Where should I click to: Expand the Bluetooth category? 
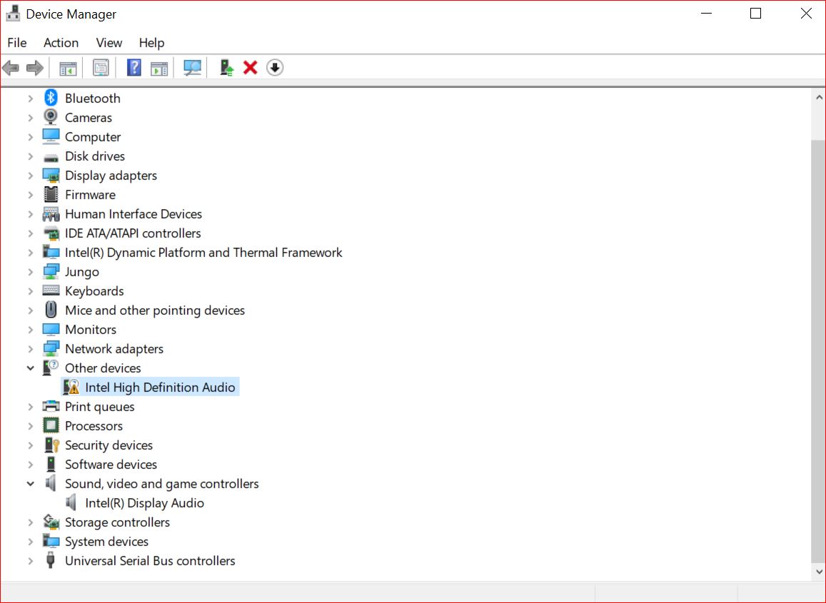31,98
